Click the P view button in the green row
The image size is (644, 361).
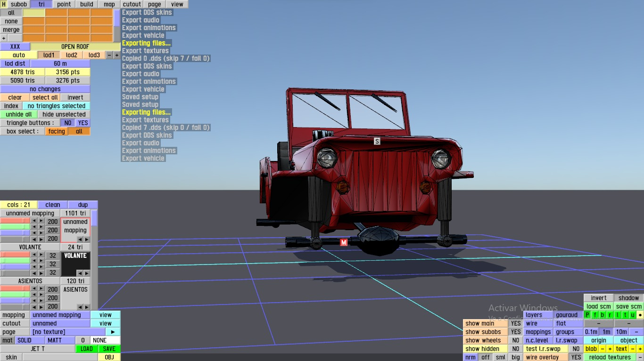(x=587, y=315)
